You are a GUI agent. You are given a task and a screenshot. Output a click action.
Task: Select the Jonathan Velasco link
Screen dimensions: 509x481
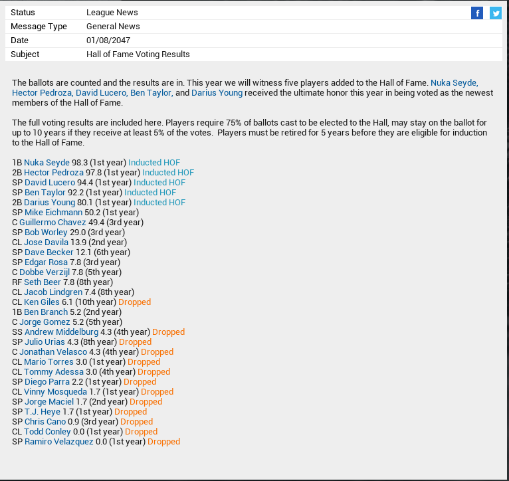pyautogui.click(x=53, y=352)
